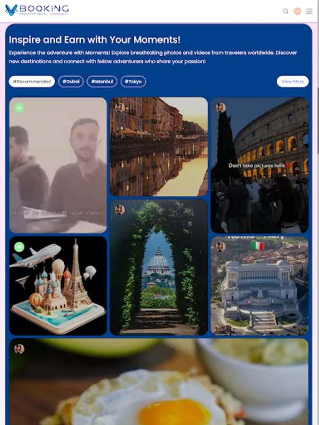This screenshot has width=319, height=425.
Task: Click the View More button
Action: pos(293,82)
